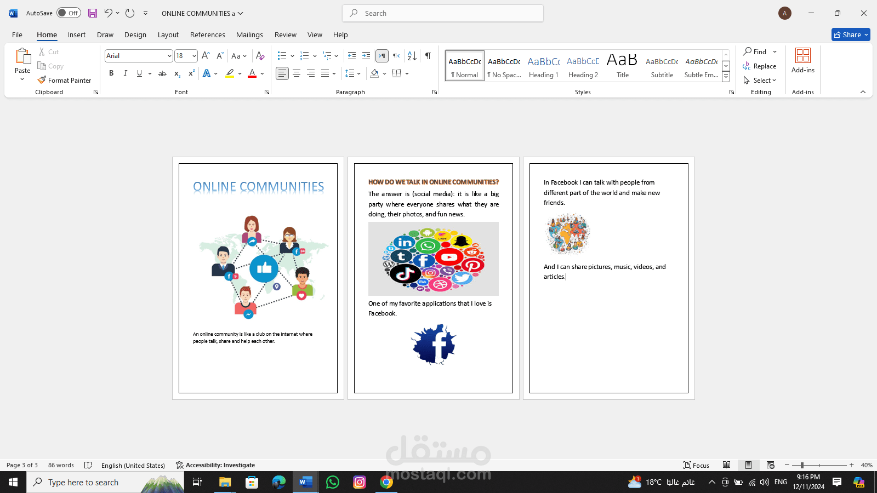Click Replace in the Editing group
877x493 pixels.
(760, 66)
